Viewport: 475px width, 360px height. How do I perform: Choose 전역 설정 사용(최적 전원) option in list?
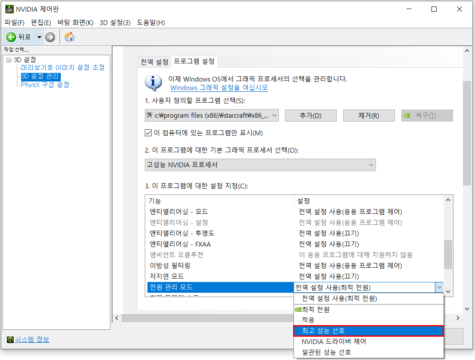369,298
